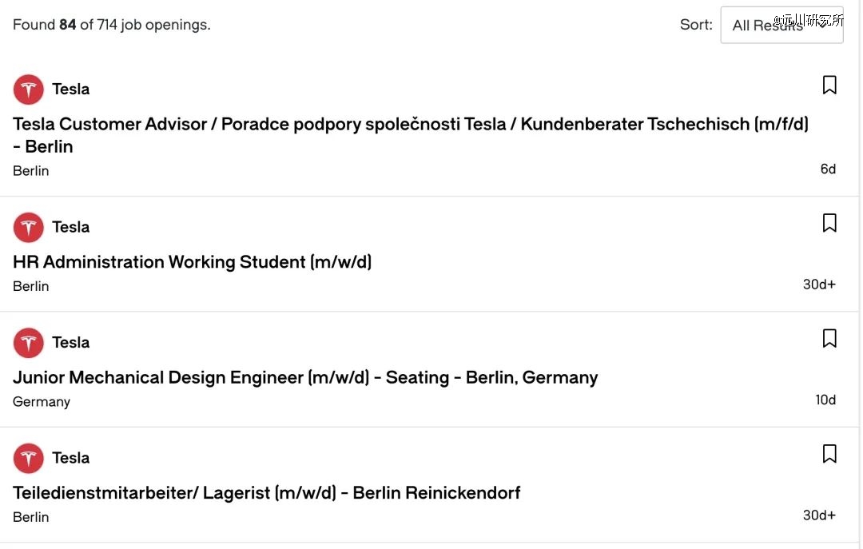Click Tesla logo on HR Administration listing
Screen dimensions: 863x549
point(29,228)
